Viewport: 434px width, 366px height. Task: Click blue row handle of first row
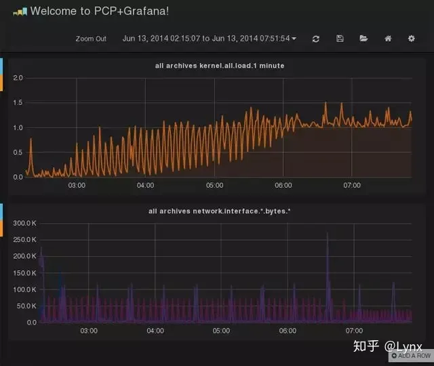click(x=1, y=66)
